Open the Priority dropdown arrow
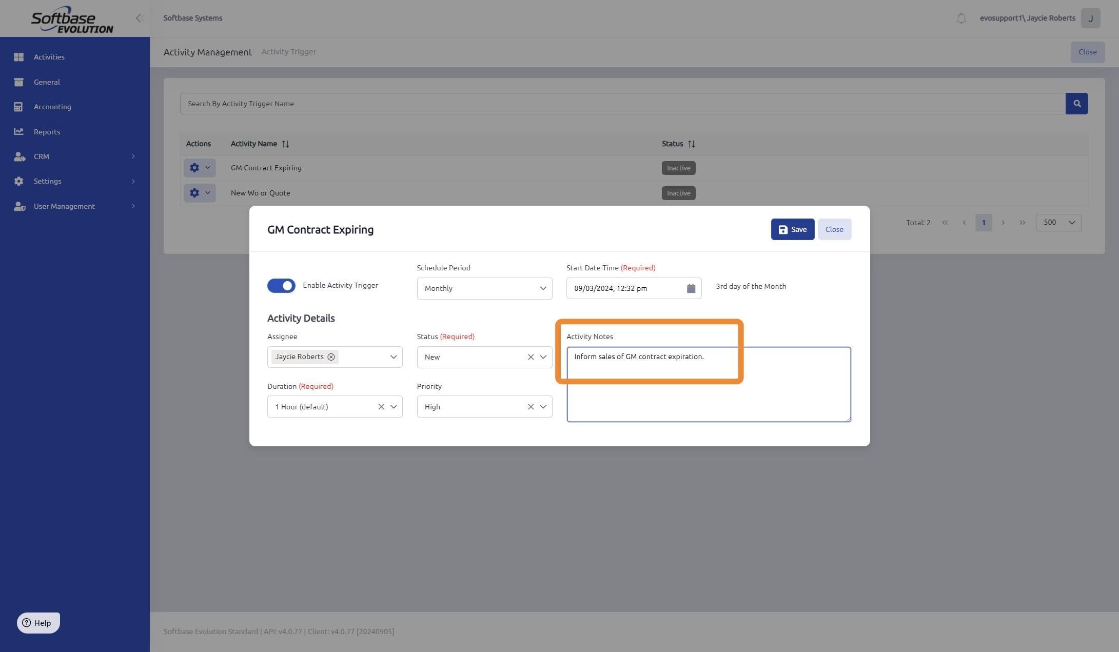 543,407
